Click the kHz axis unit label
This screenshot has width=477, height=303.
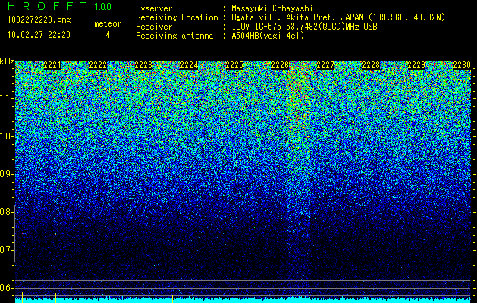[7, 61]
